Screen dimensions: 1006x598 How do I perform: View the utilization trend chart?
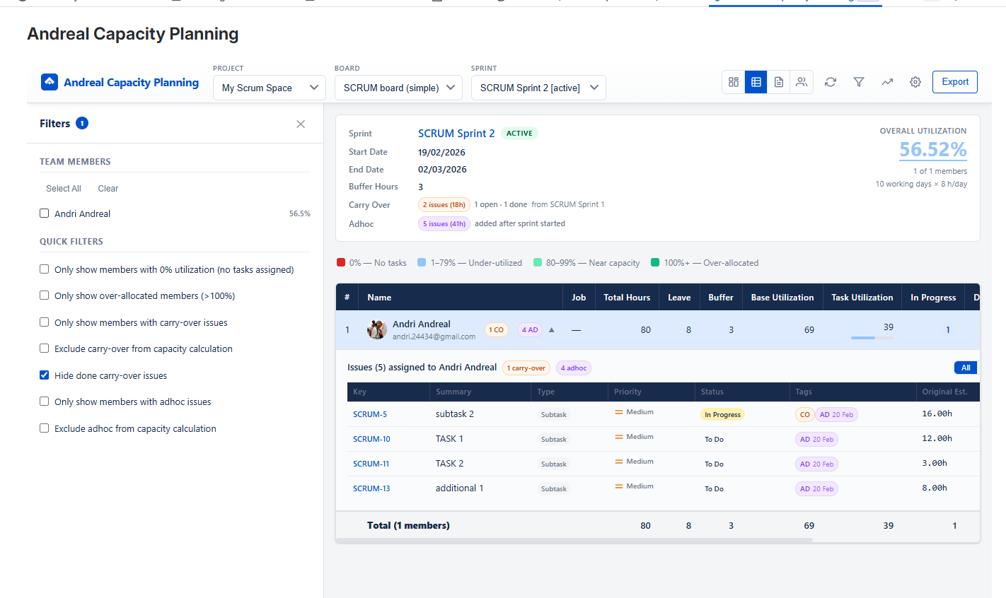pyautogui.click(x=887, y=82)
